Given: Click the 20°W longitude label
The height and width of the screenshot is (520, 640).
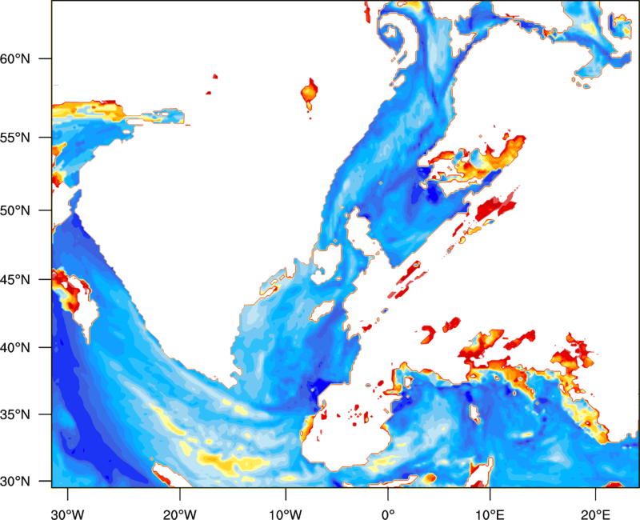Looking at the screenshot, I should pos(180,514).
